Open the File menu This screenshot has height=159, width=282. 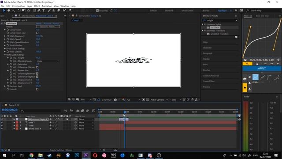pos(3,6)
